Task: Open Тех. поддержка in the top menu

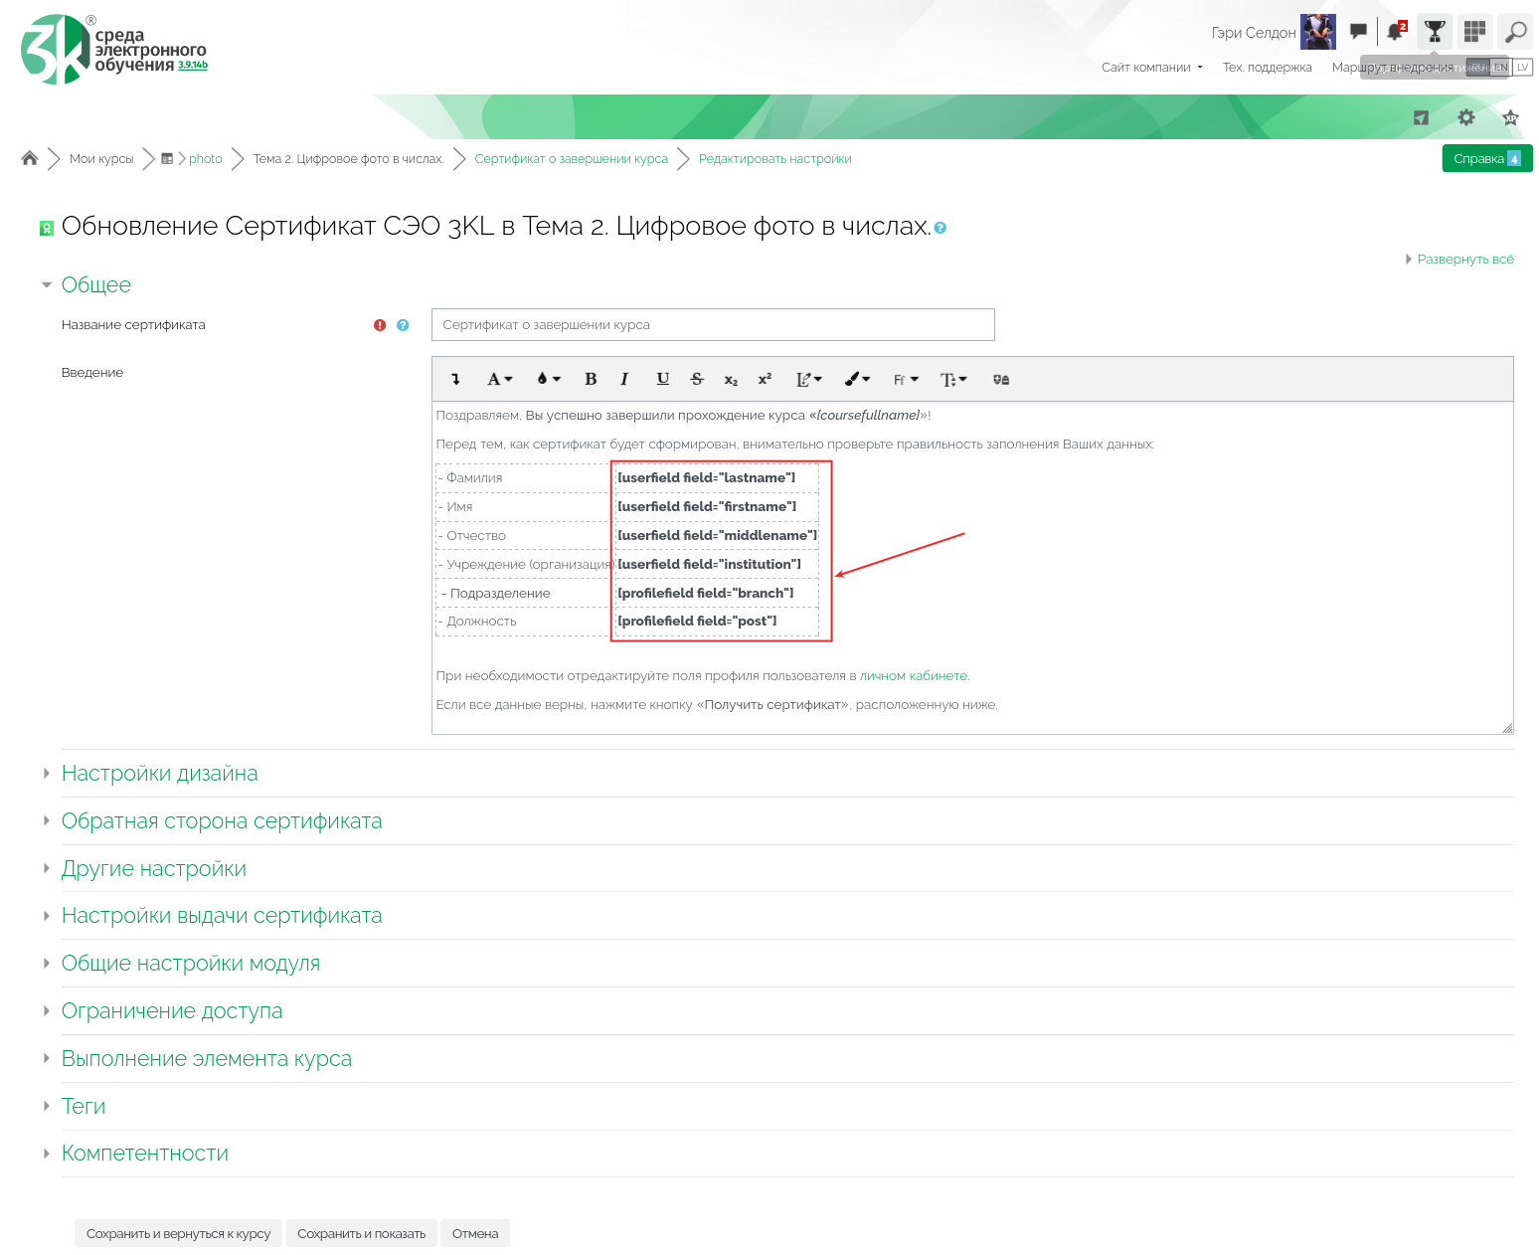Action: pyautogui.click(x=1267, y=68)
